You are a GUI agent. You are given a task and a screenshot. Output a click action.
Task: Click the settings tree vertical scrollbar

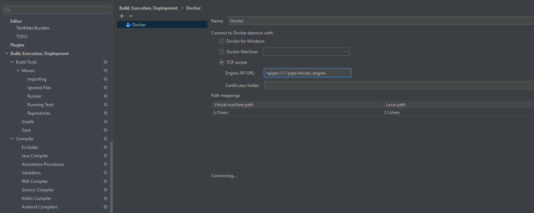[x=111, y=177]
